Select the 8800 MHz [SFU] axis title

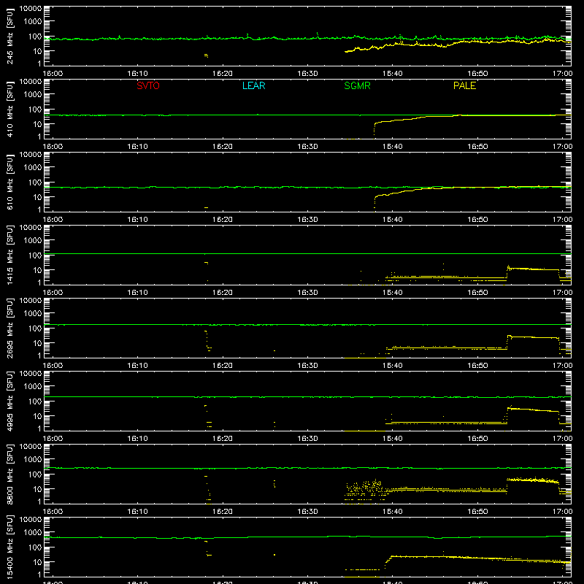[10, 474]
